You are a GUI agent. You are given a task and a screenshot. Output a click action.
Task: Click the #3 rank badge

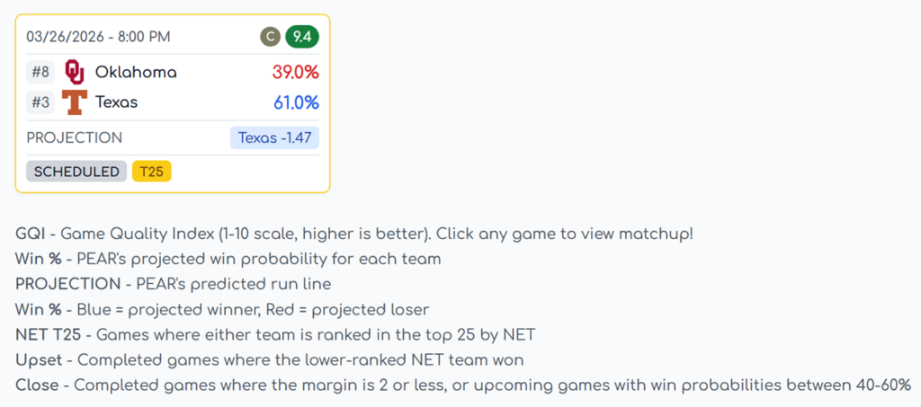(x=40, y=102)
